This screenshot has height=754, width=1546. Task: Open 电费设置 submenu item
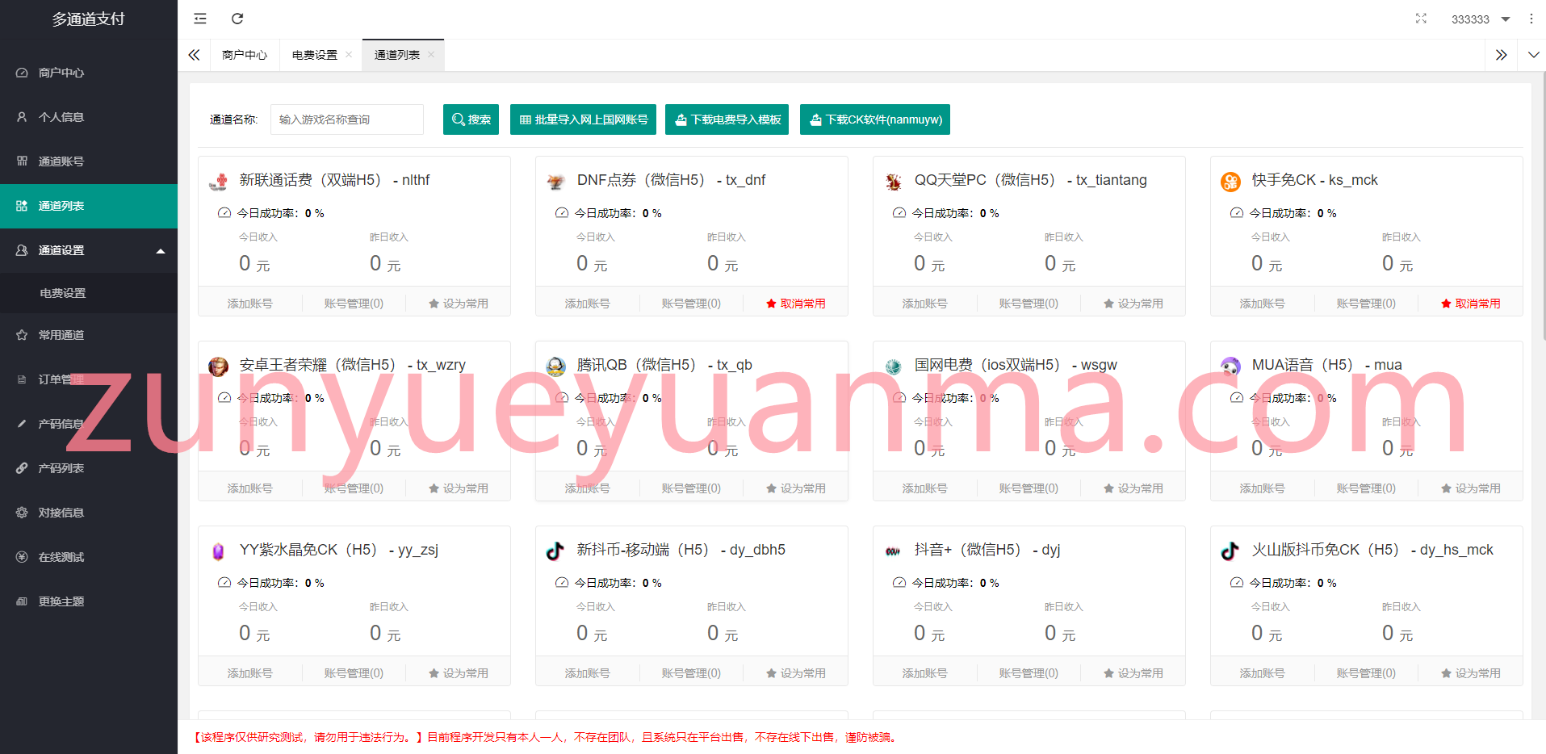point(89,293)
